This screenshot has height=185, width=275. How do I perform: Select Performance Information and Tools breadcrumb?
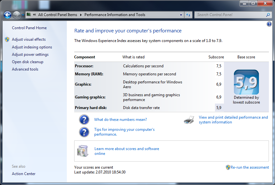click(115, 15)
